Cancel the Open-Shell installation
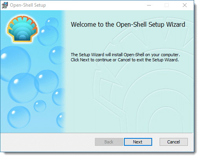Image resolution: width=200 pixels, height=158 pixels. (x=173, y=142)
